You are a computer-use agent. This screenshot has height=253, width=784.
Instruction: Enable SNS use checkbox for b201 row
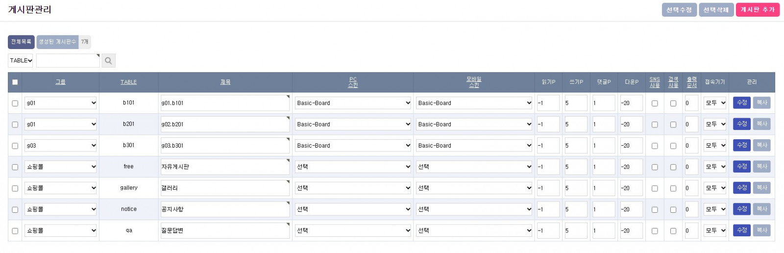(655, 125)
